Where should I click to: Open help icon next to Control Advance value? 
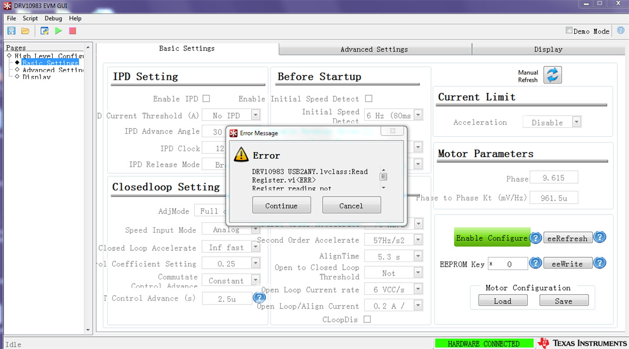click(259, 297)
